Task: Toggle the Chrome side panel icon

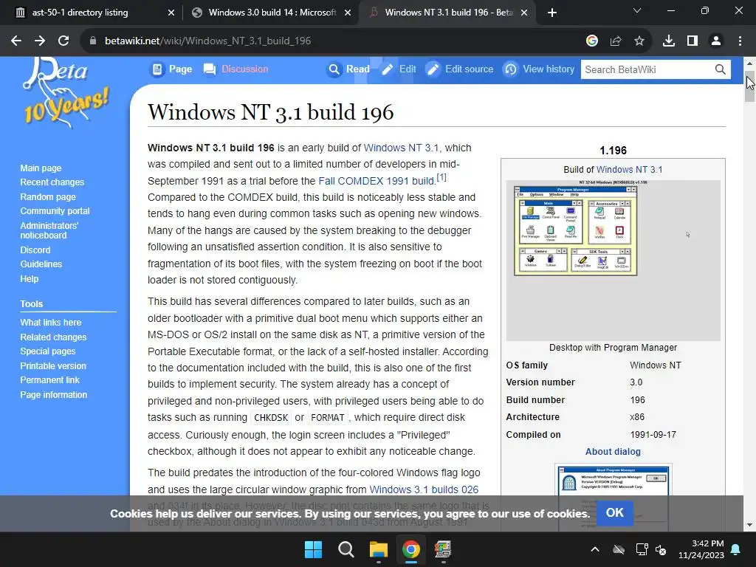Action: click(693, 41)
